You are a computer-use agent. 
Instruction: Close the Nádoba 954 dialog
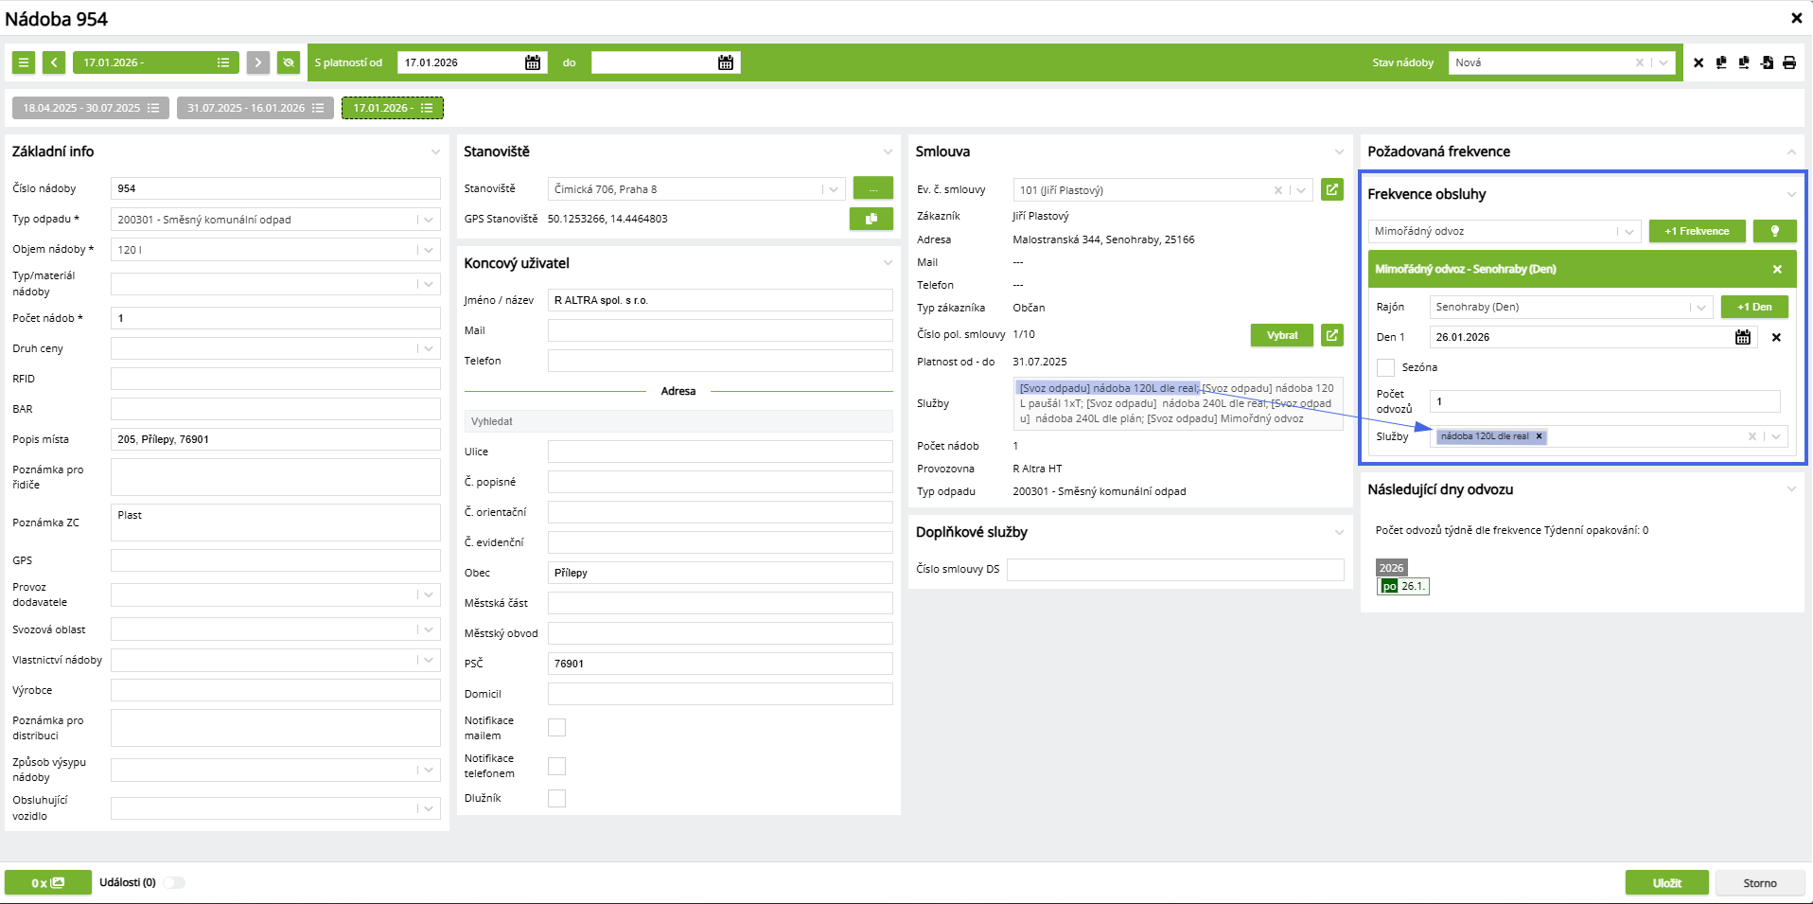[x=1796, y=18]
